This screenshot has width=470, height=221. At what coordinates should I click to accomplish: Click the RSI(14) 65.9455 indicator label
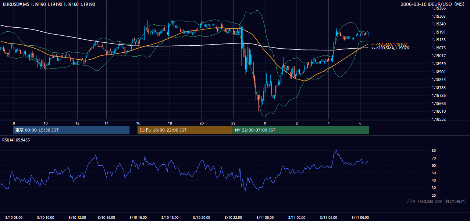(16, 140)
